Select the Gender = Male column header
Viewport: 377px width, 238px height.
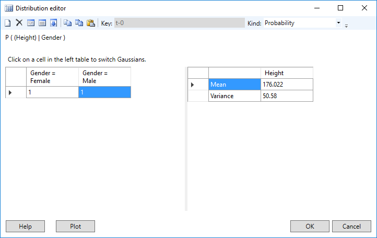[x=104, y=77]
